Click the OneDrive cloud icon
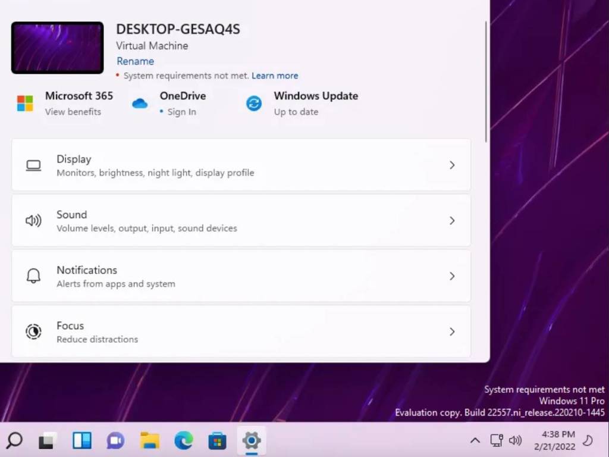Screen dimensions: 609x457 click(139, 104)
